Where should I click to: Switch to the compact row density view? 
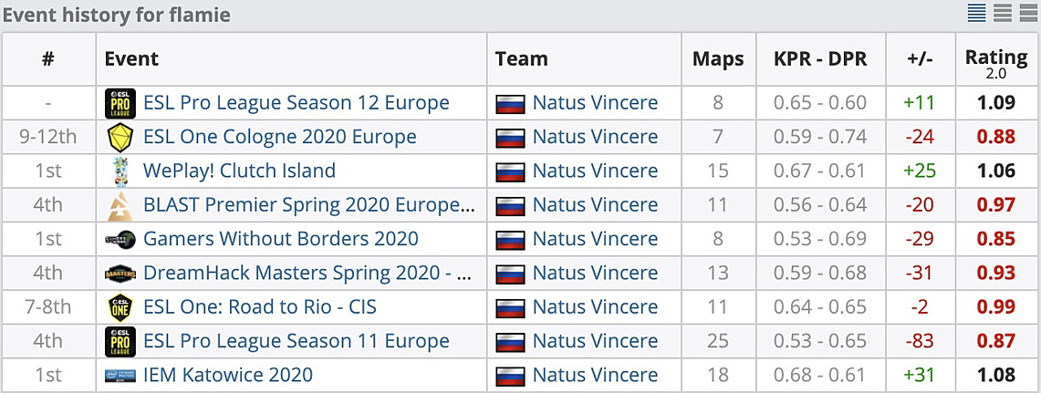click(976, 13)
